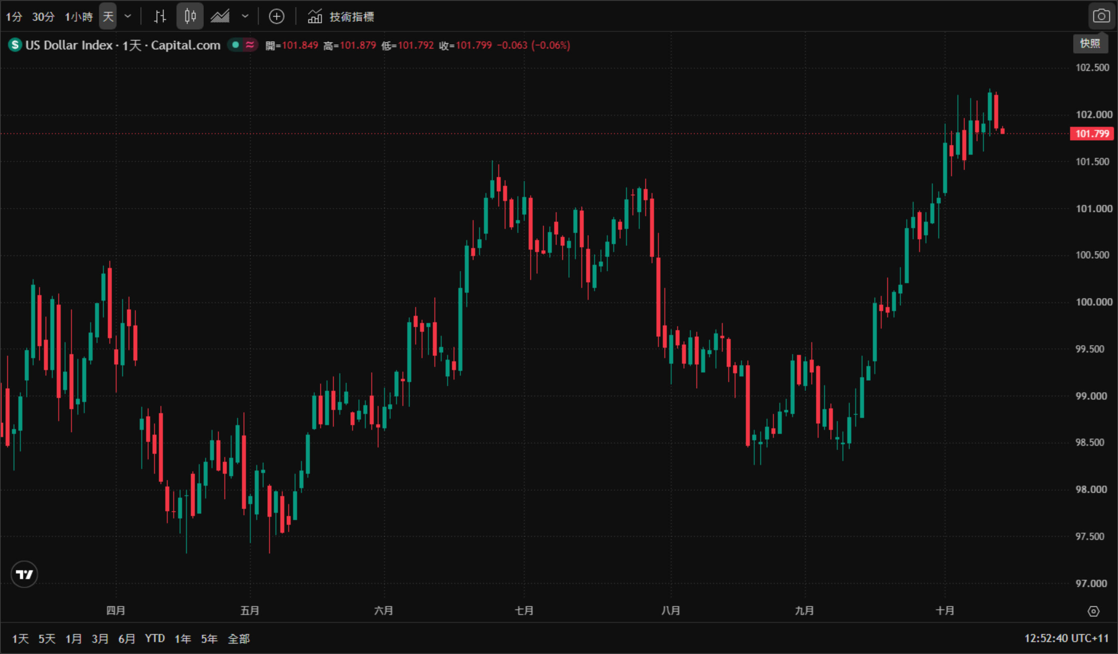Screen dimensions: 1118x654
Task: Select the candlestick chart style icon
Action: (x=190, y=16)
